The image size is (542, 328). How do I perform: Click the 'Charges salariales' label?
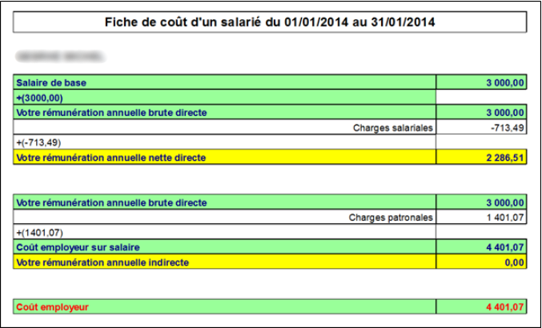pos(392,127)
